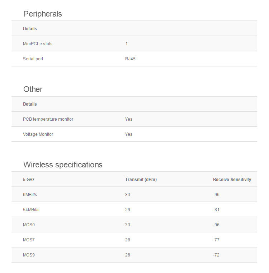
Task: Click the Transmit (dBm) column header
Action: [141, 180]
